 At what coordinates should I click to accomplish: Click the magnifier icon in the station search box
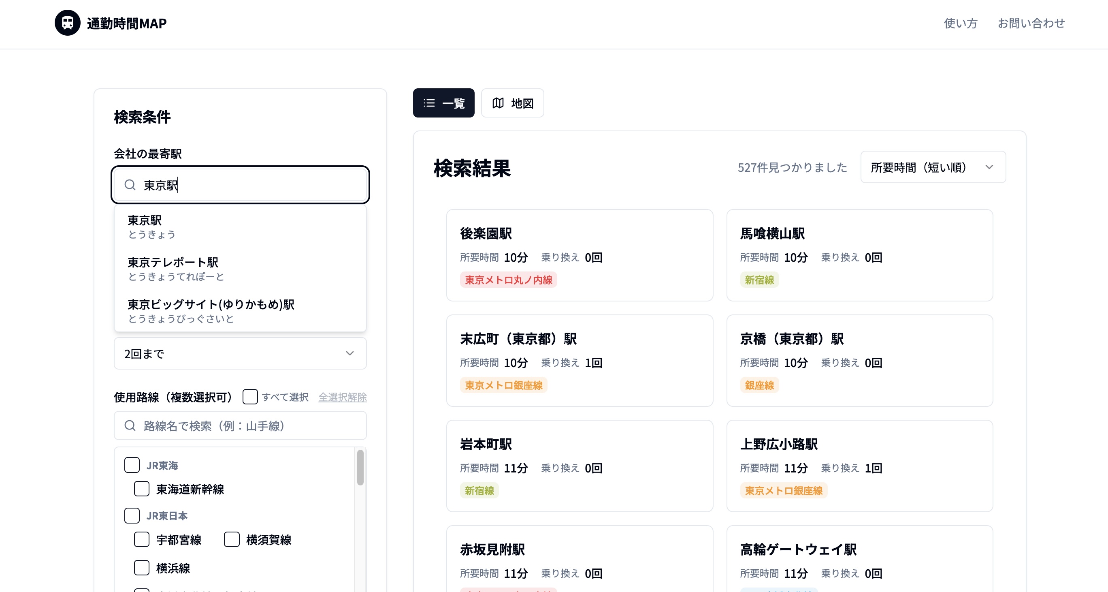tap(130, 185)
